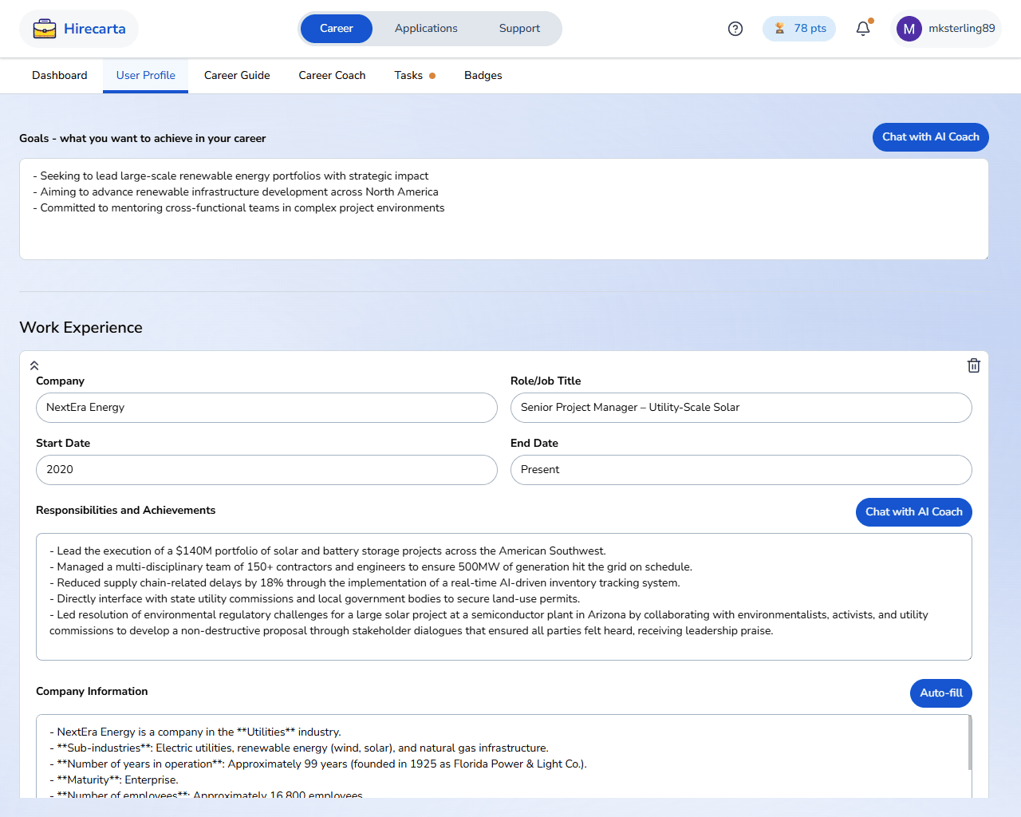Click Auto-fill for Company Information

coord(940,693)
